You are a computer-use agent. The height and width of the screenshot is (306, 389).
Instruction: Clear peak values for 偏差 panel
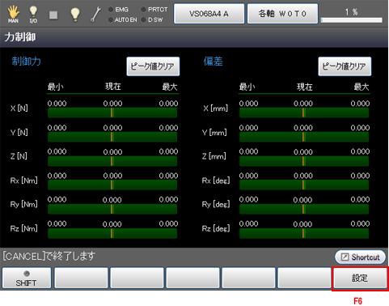[x=345, y=66]
